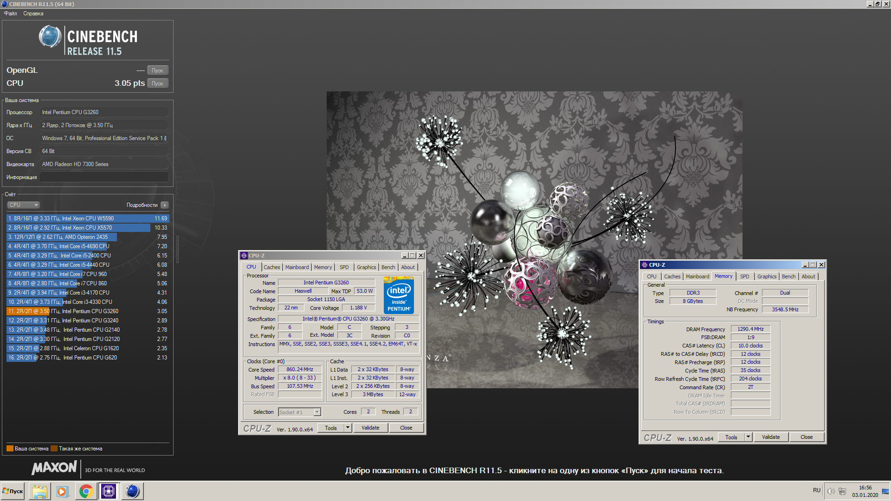This screenshot has width=891, height=501.
Task: Select highlighted row Pentium CPU G3260
Action: [x=88, y=311]
